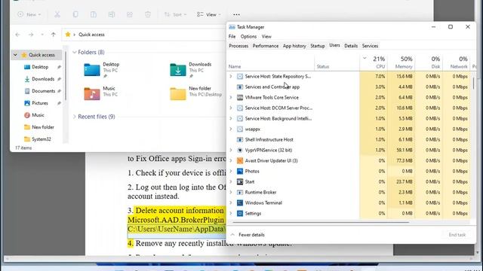Image resolution: width=483 pixels, height=271 pixels.
Task: Open the New dropdown in File Explorer
Action: tap(29, 14)
